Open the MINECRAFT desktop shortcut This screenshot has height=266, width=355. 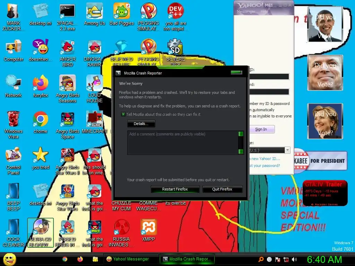coord(94,122)
